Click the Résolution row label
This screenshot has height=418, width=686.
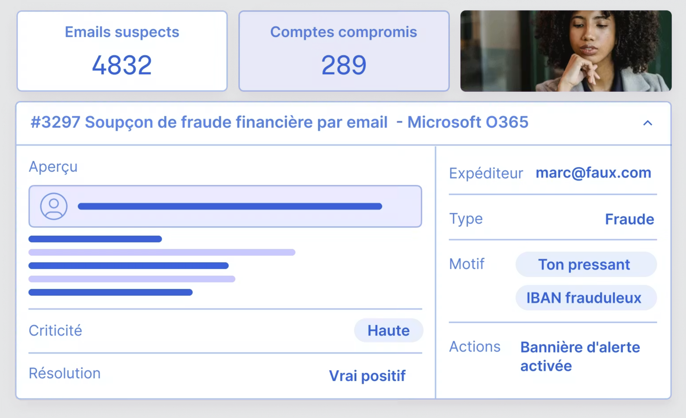click(x=64, y=373)
